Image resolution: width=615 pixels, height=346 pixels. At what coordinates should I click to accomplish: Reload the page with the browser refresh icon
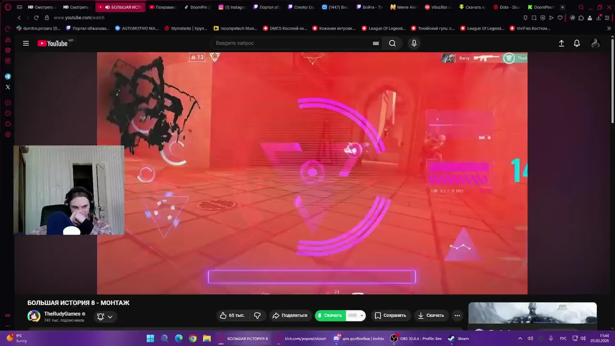tap(36, 18)
